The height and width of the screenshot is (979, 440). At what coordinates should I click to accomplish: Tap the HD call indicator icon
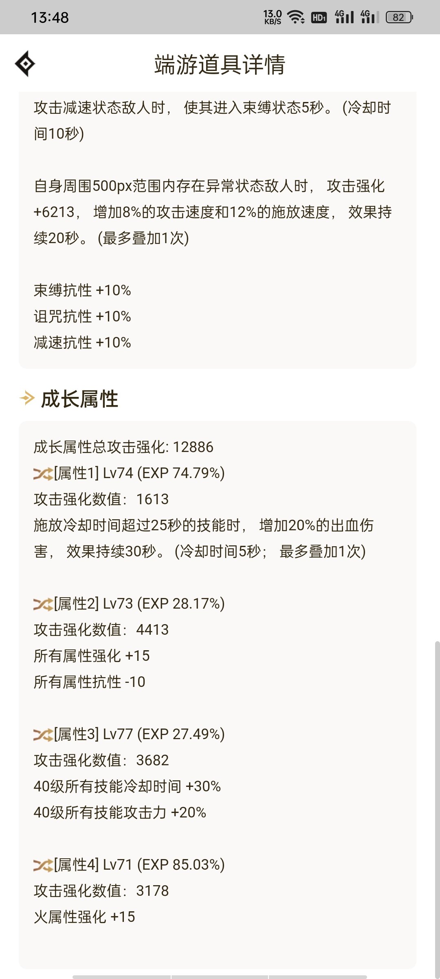tap(319, 17)
